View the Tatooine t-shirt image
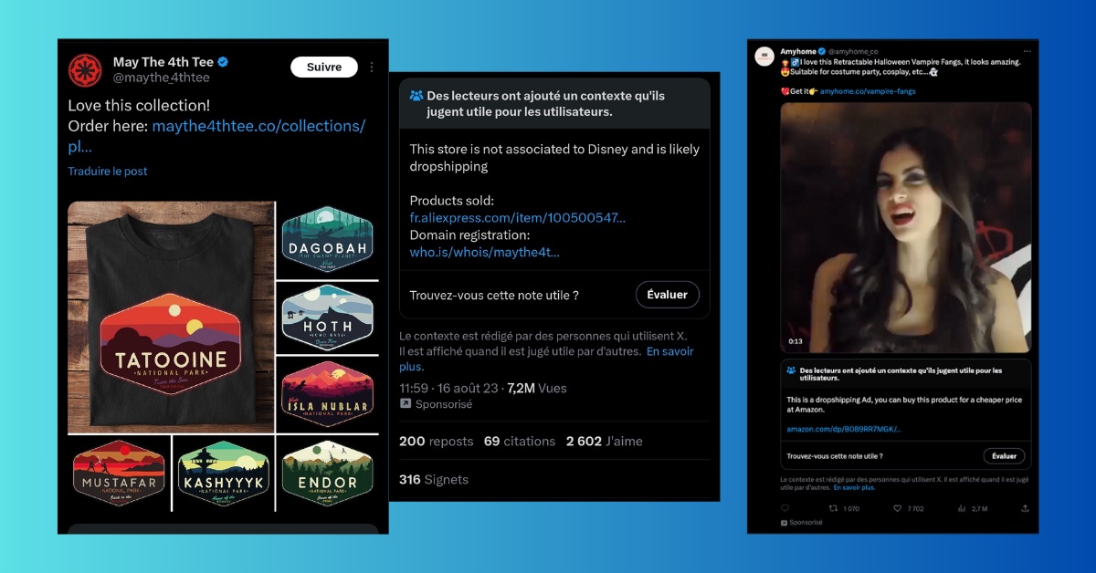Image resolution: width=1096 pixels, height=573 pixels. tap(172, 317)
